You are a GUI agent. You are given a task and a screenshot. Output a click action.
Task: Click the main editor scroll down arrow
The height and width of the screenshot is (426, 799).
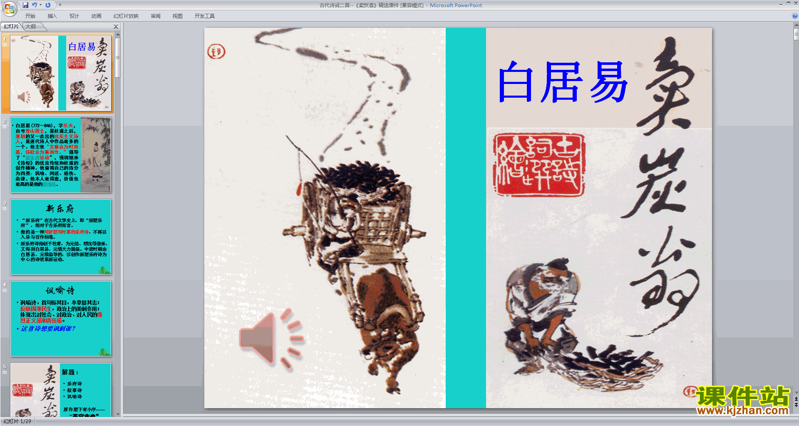pyautogui.click(x=796, y=392)
